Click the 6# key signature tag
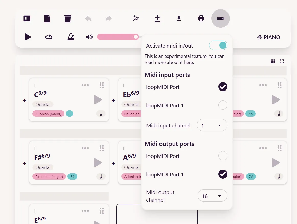 click(x=72, y=177)
